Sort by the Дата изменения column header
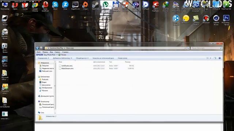 click(99, 62)
